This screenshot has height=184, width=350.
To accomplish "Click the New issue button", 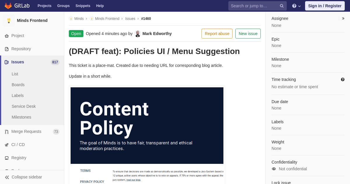I will pos(248,34).
